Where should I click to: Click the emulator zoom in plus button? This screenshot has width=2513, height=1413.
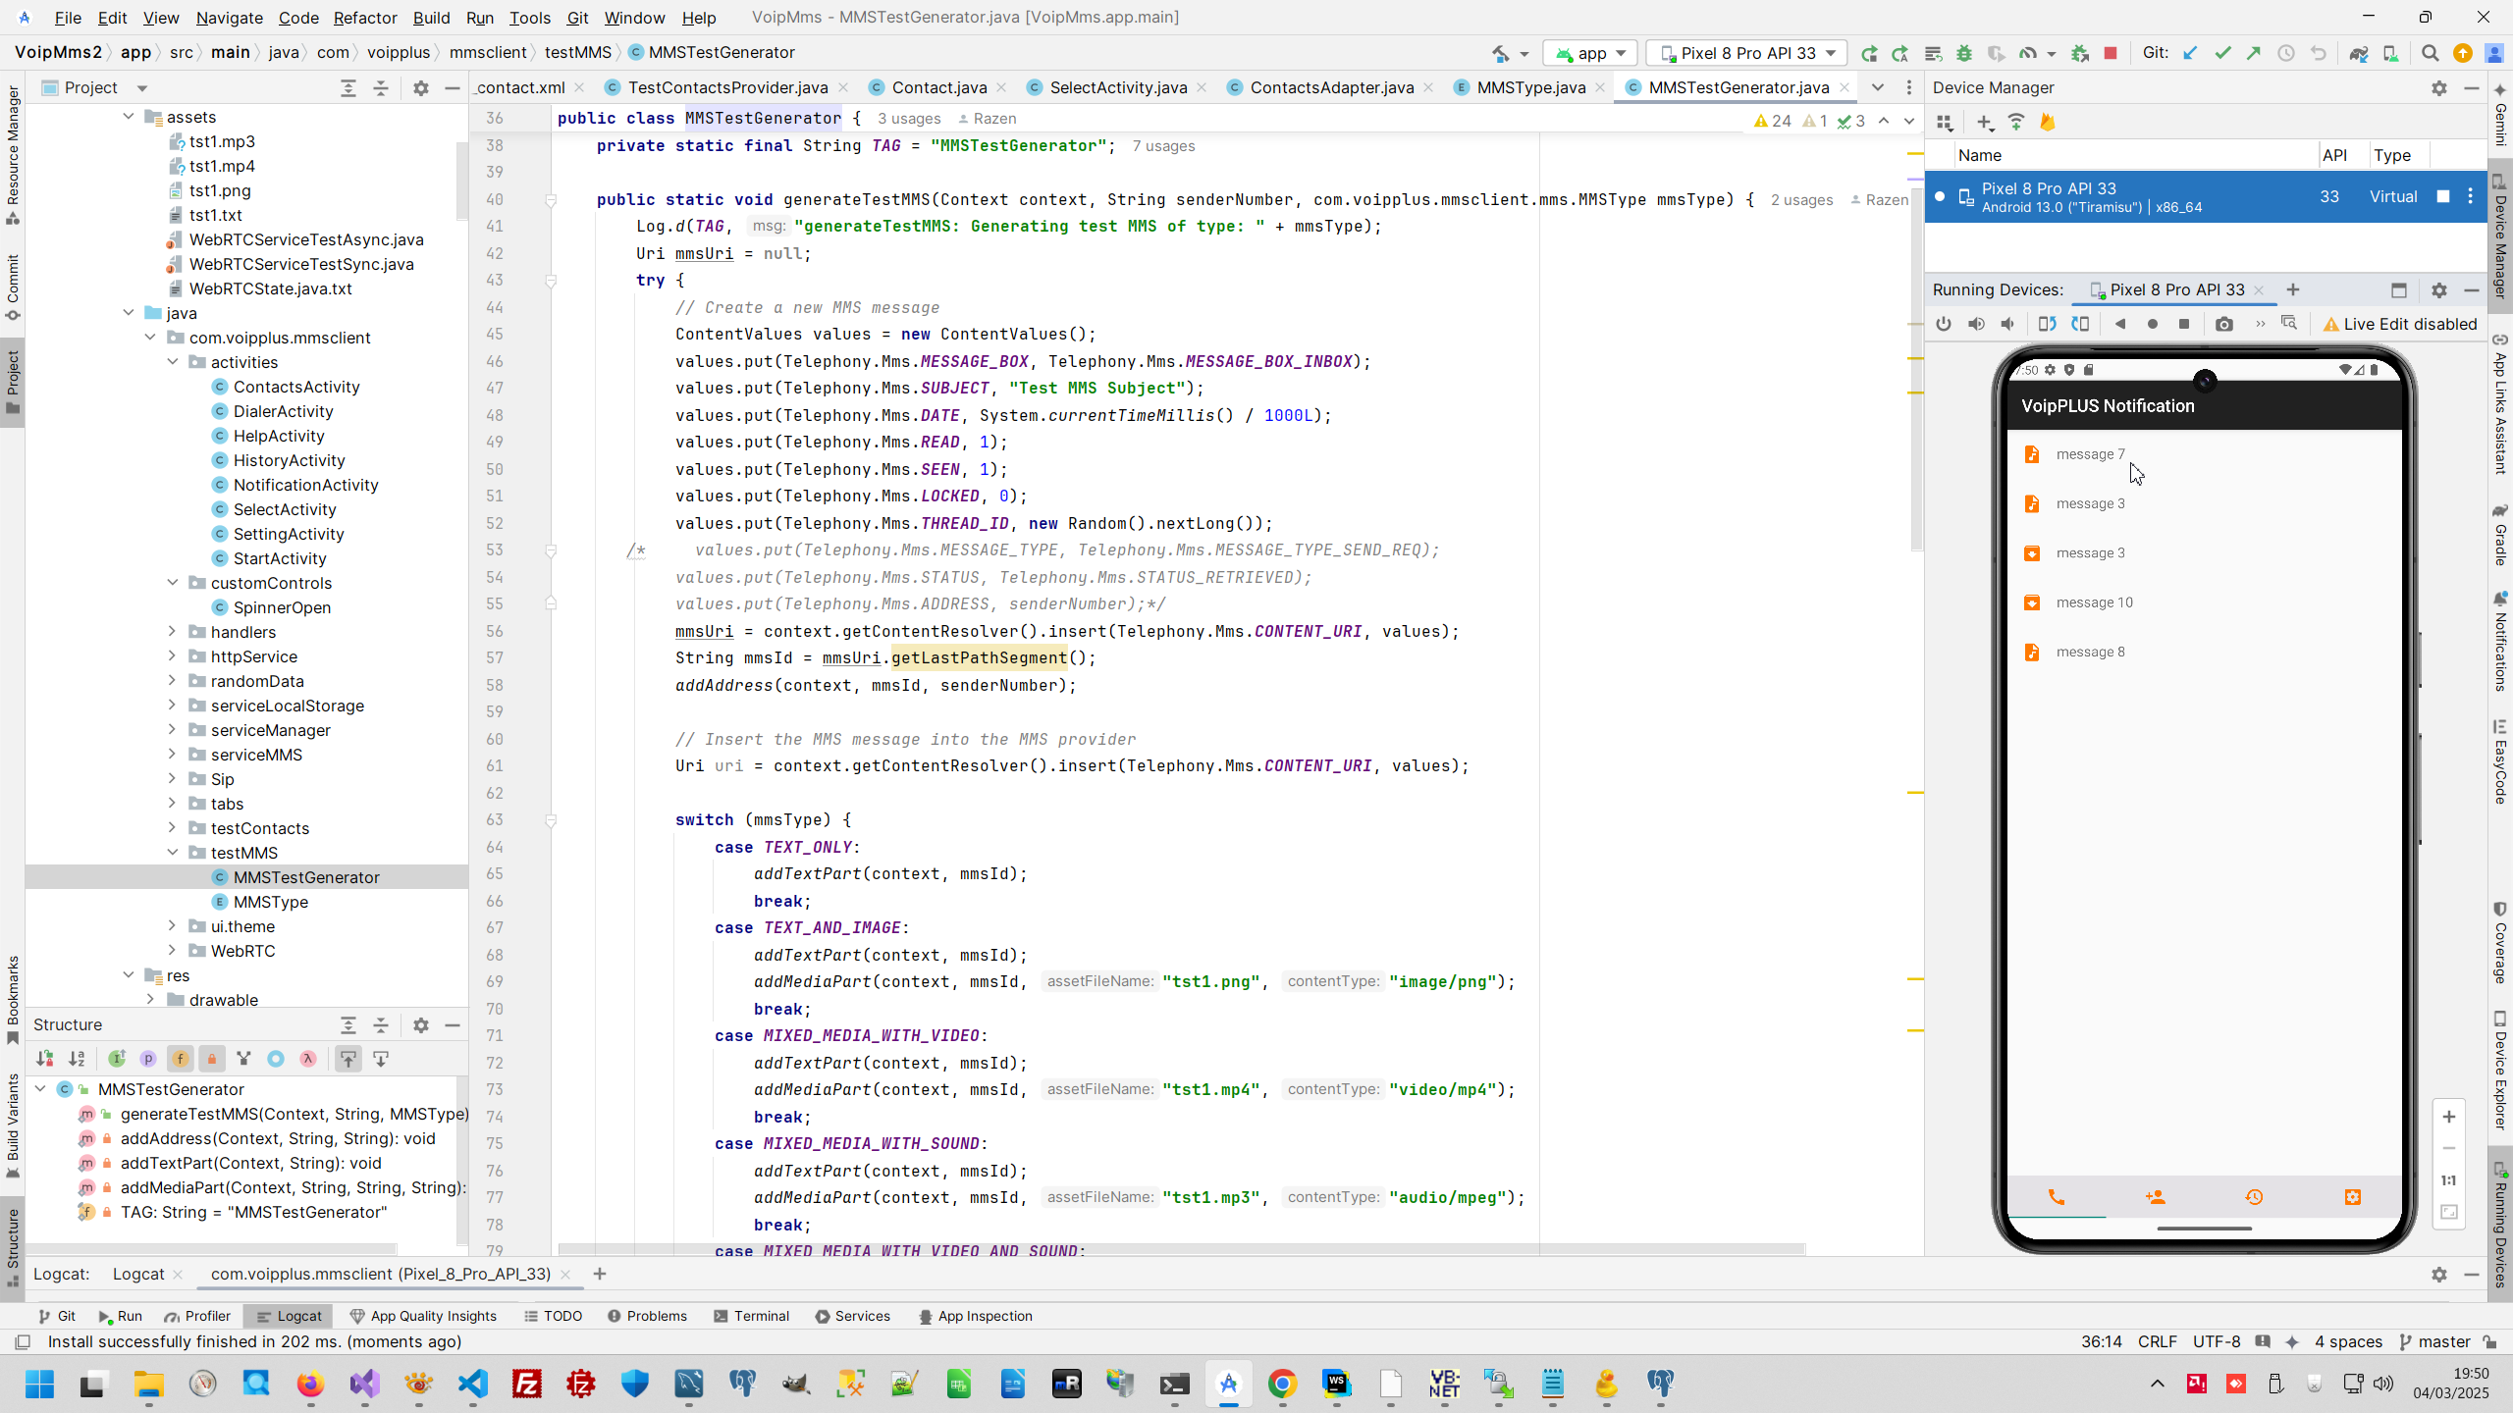tap(2448, 1117)
